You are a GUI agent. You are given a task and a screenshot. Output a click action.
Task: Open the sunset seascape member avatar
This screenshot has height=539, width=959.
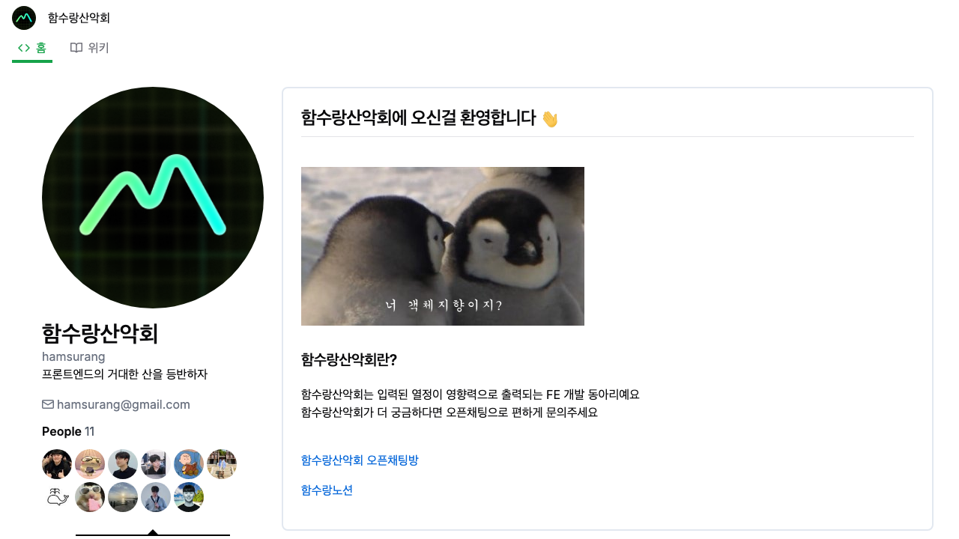point(123,497)
